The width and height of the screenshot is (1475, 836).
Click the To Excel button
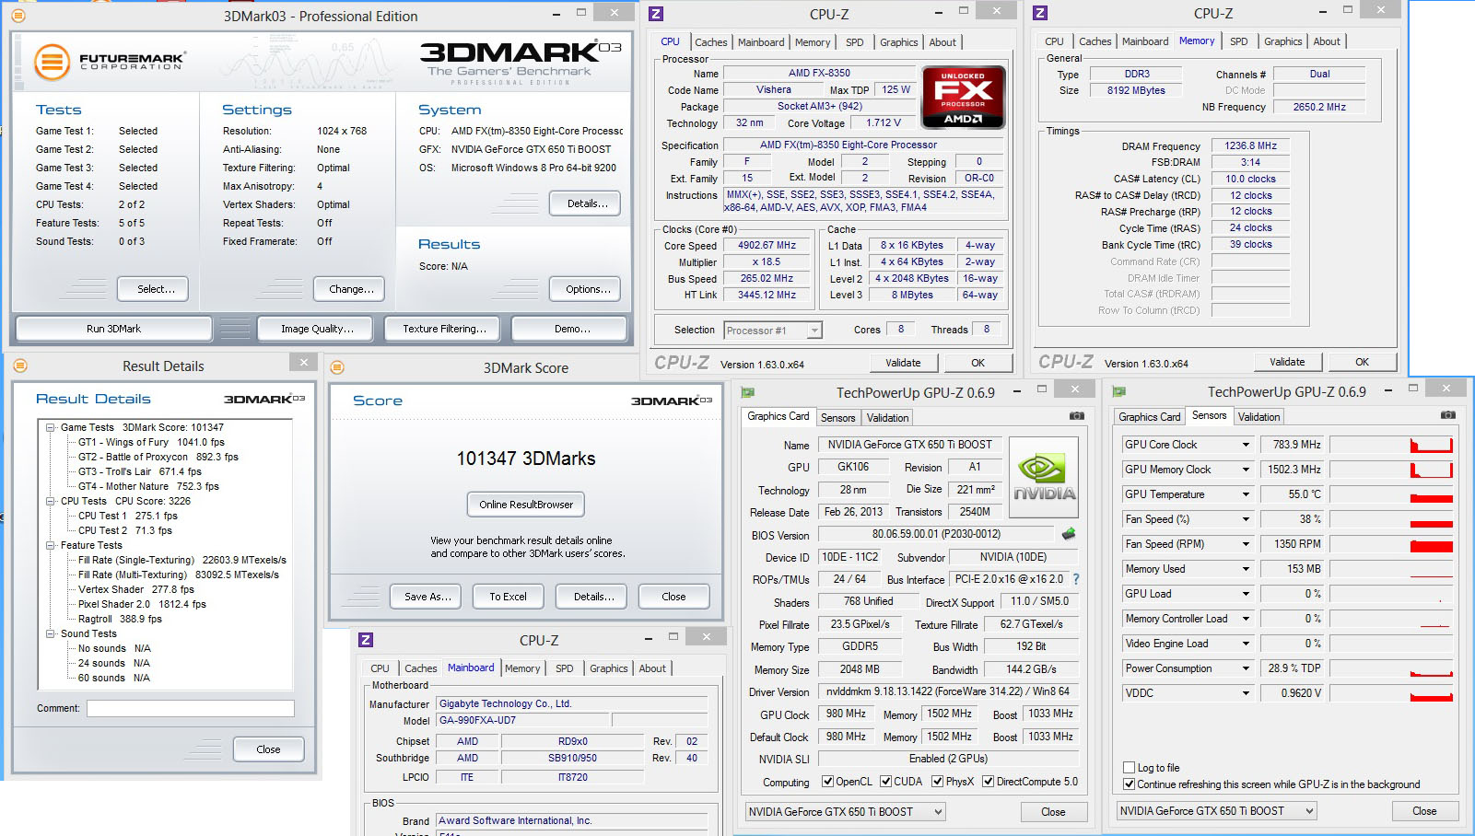tap(508, 597)
